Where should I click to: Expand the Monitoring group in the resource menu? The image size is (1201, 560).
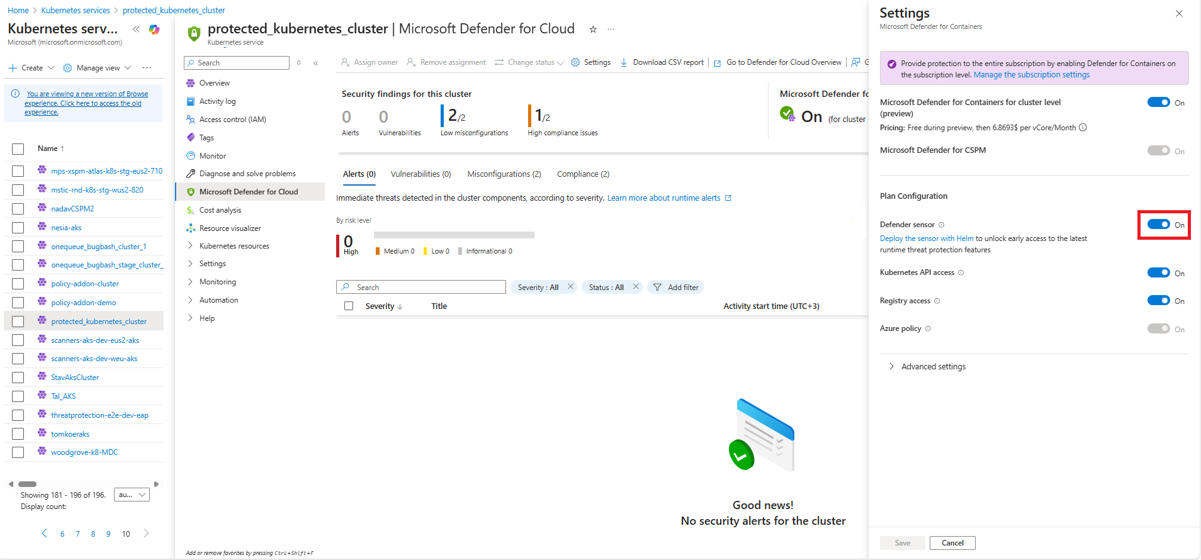tap(190, 282)
